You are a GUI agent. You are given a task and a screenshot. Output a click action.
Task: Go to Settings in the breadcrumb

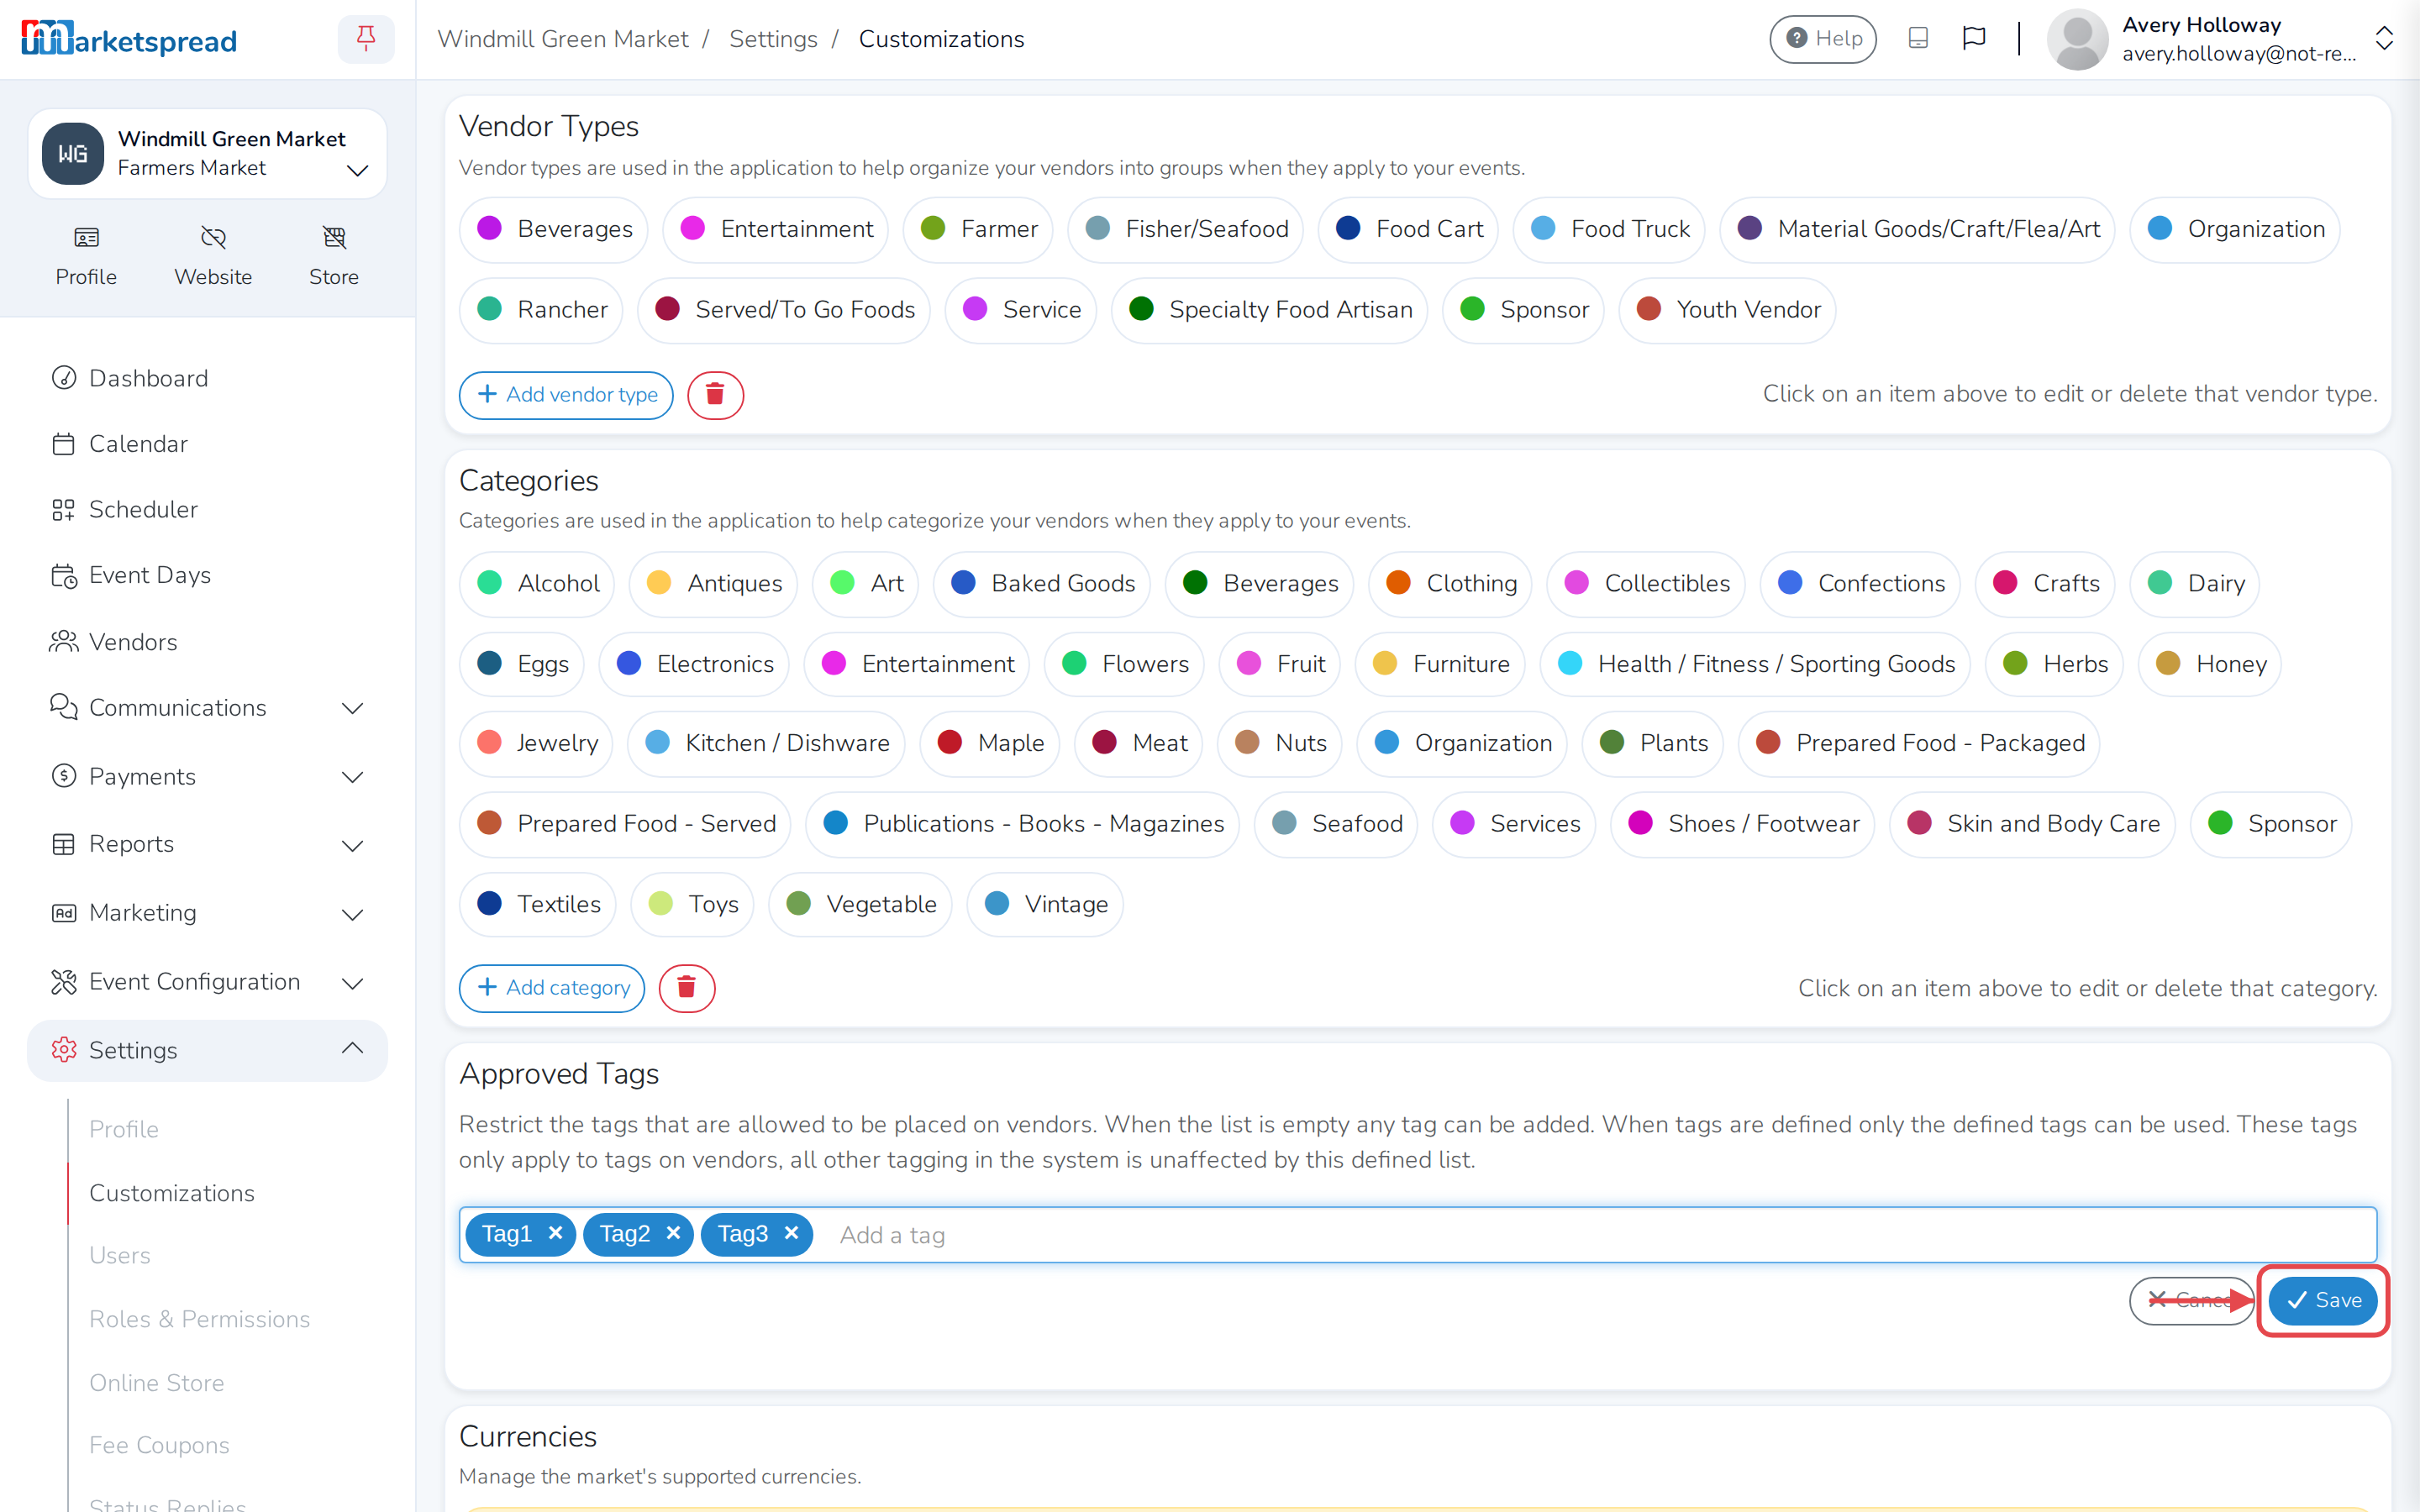[773, 39]
